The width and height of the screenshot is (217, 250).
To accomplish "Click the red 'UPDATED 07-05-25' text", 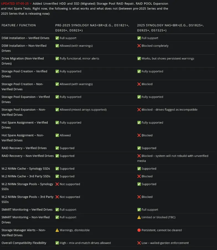I will [15, 4].
